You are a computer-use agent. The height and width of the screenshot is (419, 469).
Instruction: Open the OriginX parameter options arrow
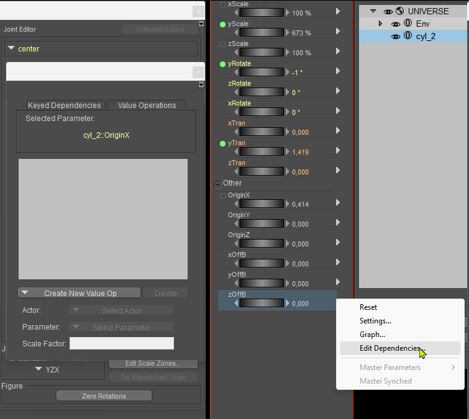[x=338, y=202]
